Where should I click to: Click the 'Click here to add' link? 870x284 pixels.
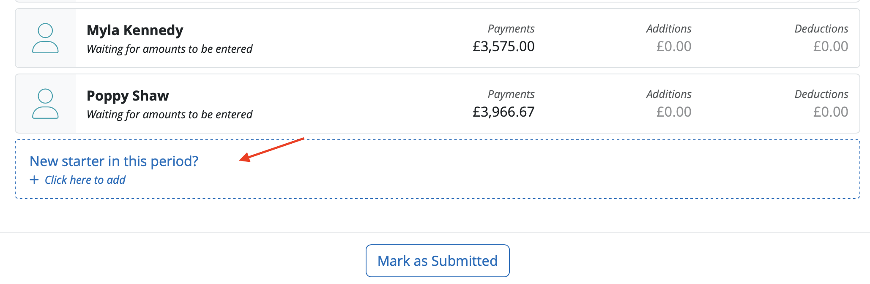(x=85, y=180)
